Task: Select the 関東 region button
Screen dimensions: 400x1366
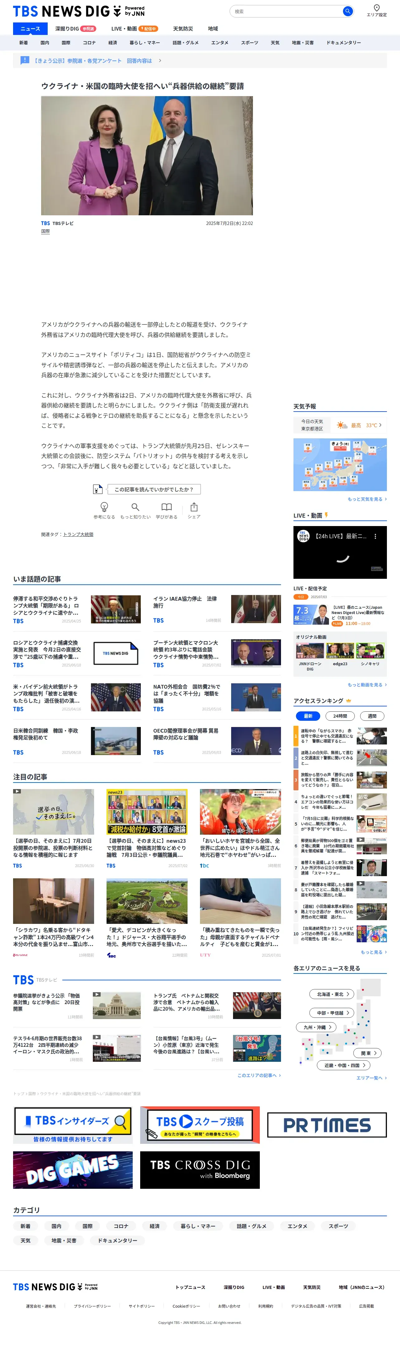Action: (x=368, y=1053)
